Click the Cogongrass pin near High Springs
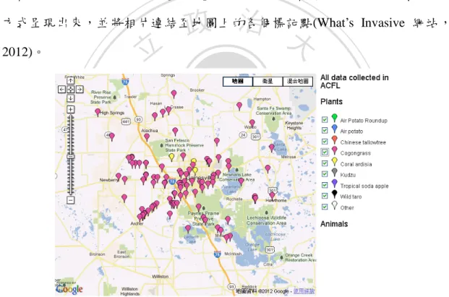The width and height of the screenshot is (449, 297). pos(98,111)
